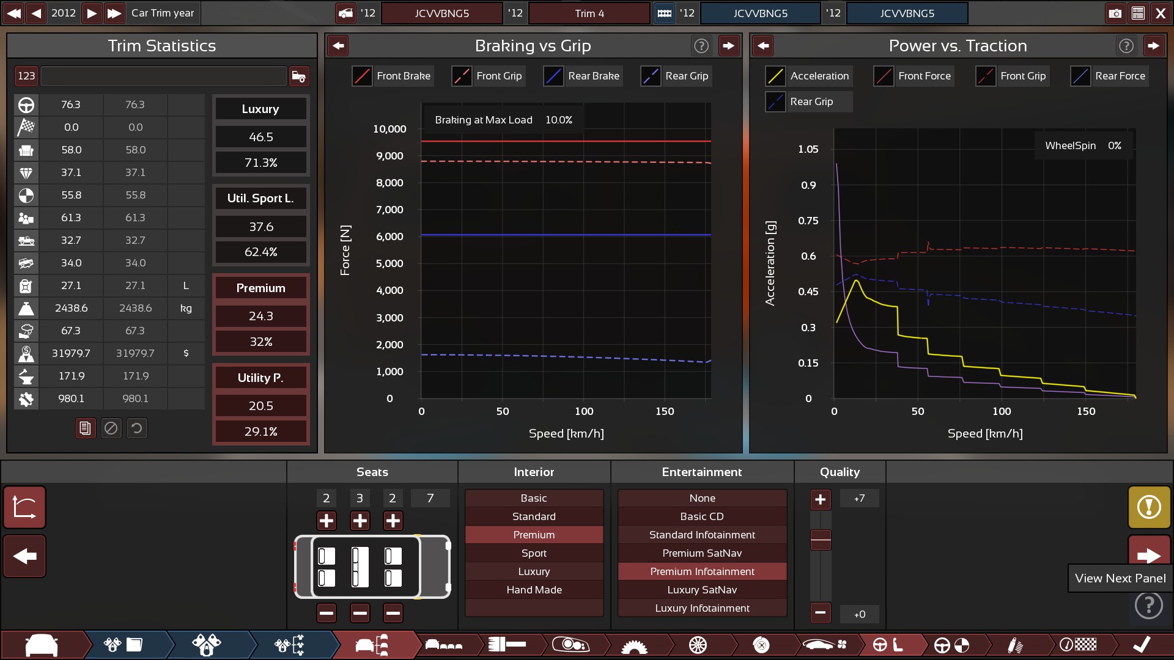Viewport: 1174px width, 660px height.
Task: Remove a seat from the third row
Action: click(393, 612)
